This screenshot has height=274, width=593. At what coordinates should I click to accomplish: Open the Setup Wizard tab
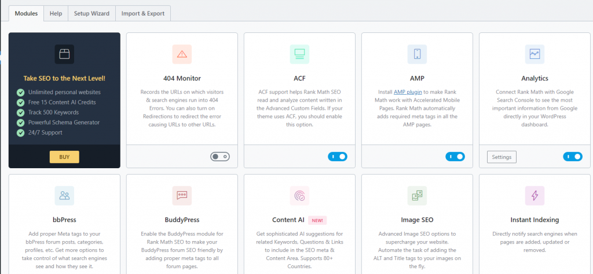pyautogui.click(x=91, y=13)
